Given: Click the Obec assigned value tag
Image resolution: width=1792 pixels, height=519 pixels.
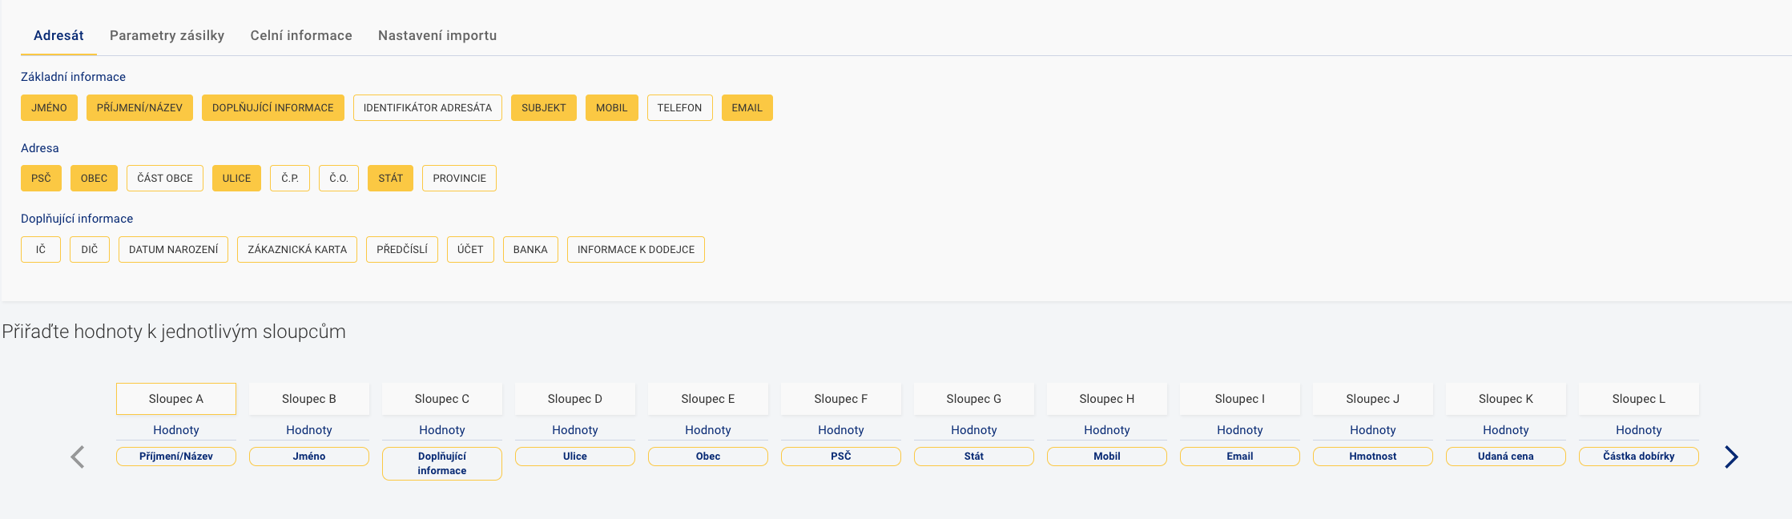Looking at the screenshot, I should pyautogui.click(x=708, y=457).
